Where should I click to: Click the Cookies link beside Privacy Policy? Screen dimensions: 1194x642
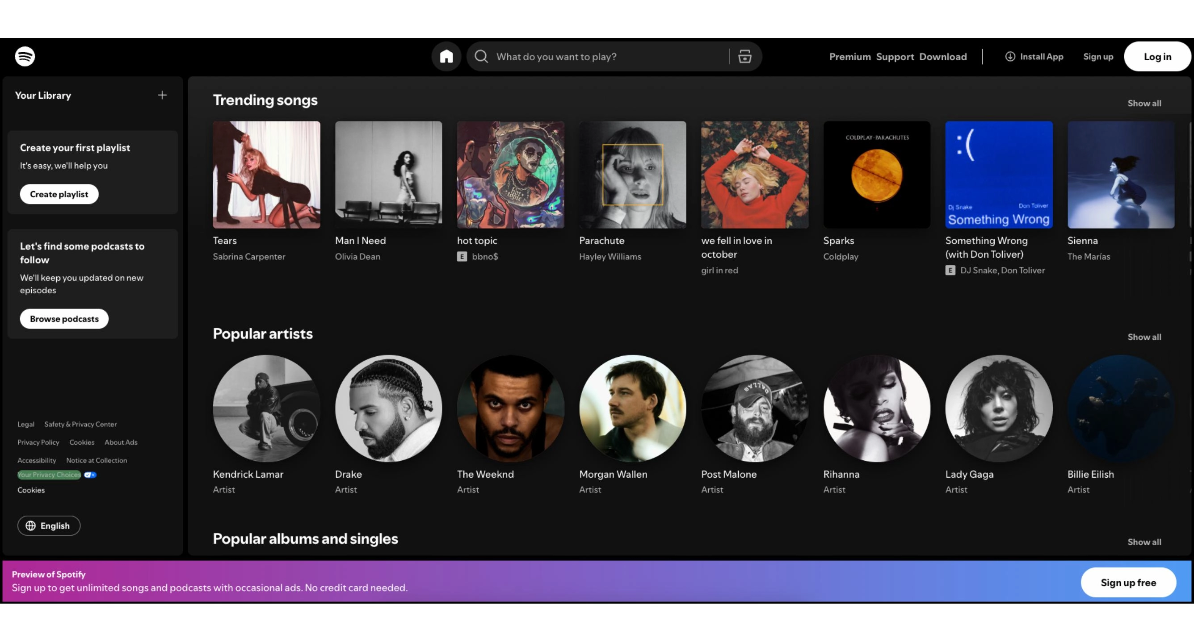pyautogui.click(x=82, y=442)
